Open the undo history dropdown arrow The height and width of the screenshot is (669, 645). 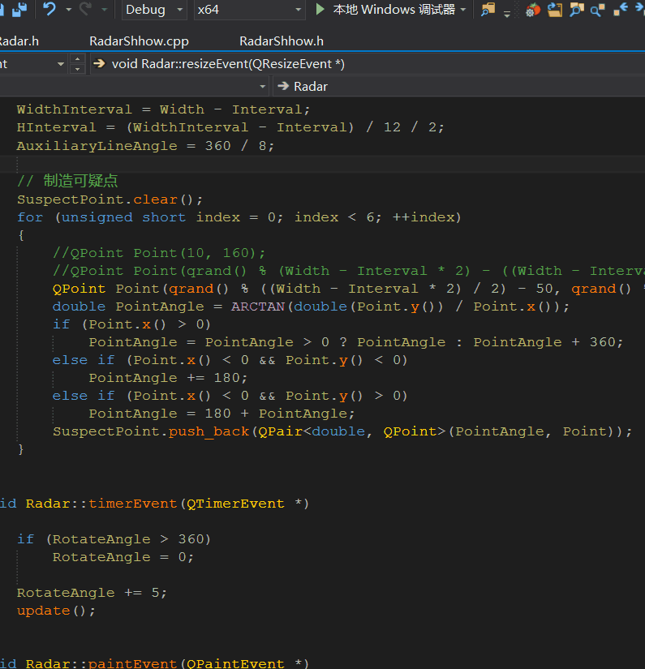[x=68, y=10]
